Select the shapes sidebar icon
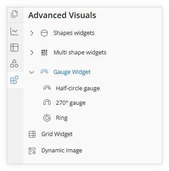Screen dimensions: 169x171 pos(14,64)
